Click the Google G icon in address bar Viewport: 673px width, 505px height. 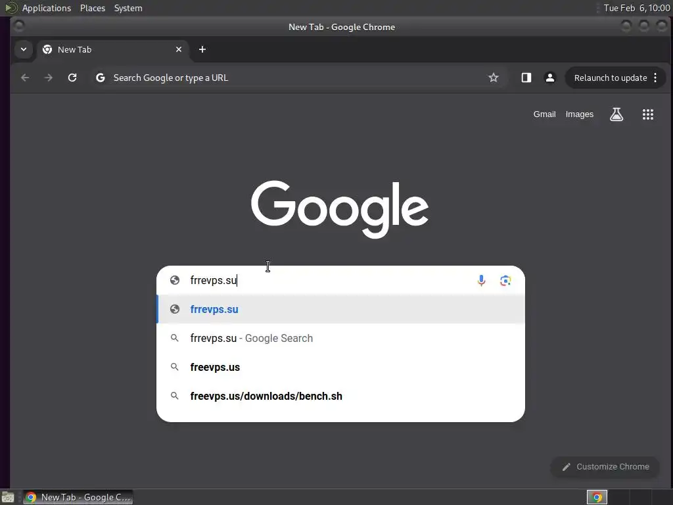[x=101, y=78]
